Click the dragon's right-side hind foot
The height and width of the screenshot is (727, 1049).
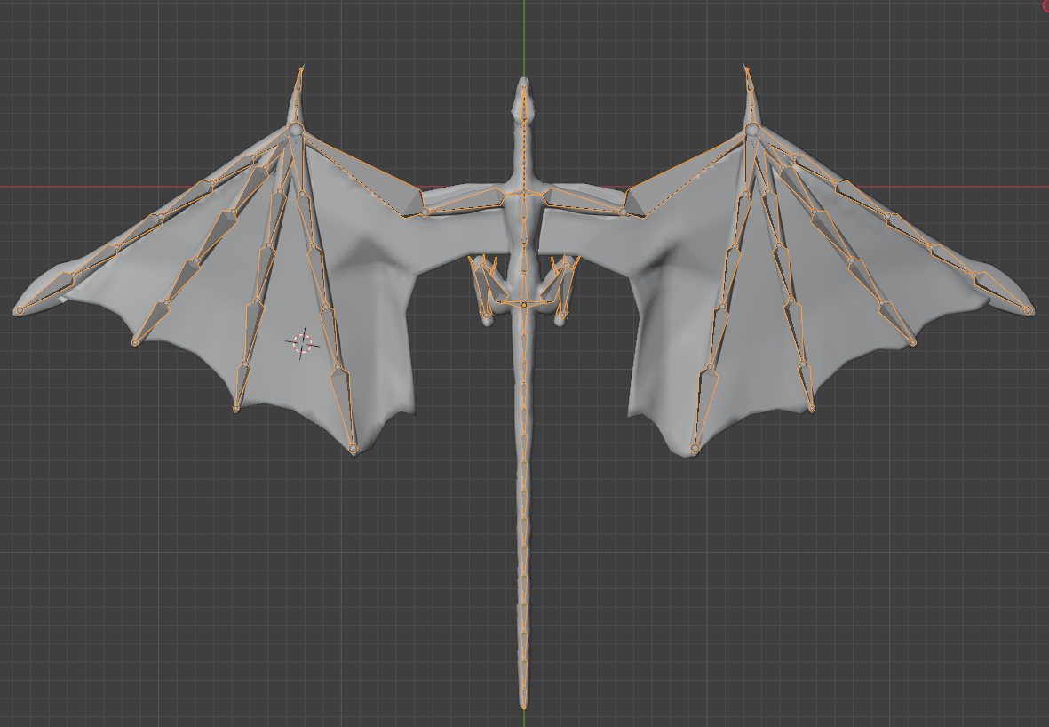[x=560, y=319]
